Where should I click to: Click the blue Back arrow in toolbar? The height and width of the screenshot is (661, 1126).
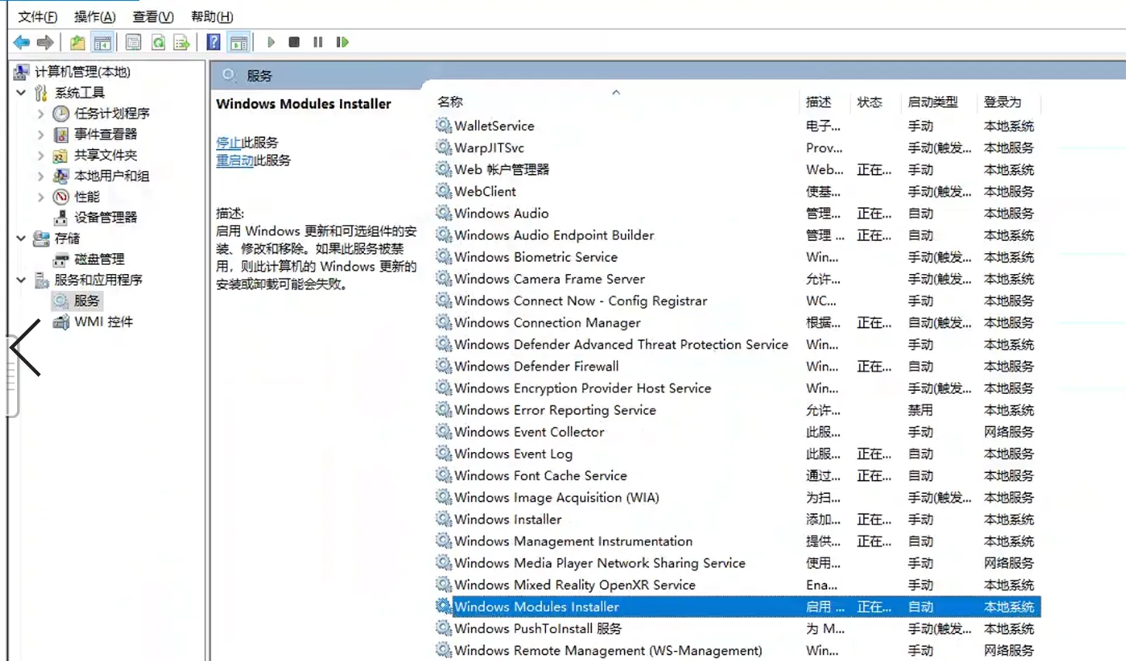(x=21, y=43)
